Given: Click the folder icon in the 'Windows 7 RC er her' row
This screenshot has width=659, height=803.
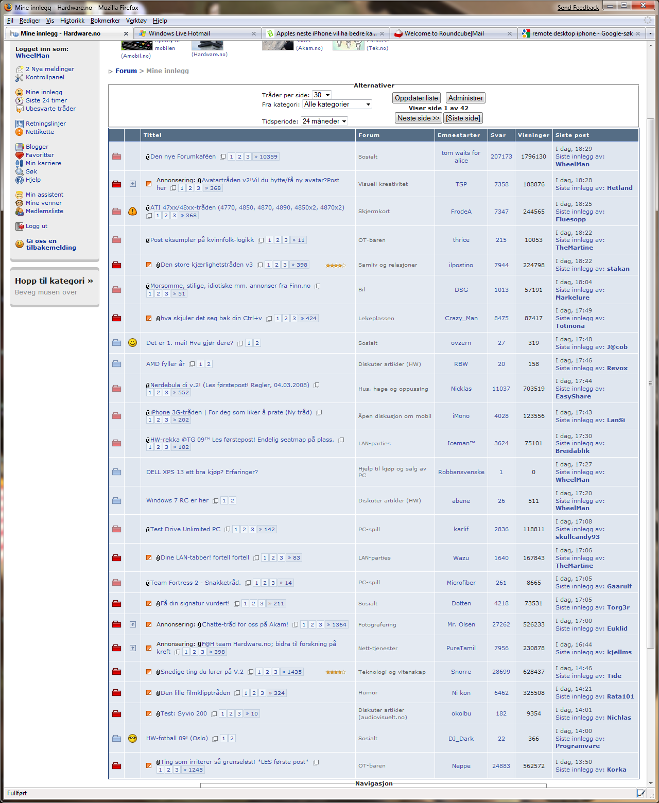Looking at the screenshot, I should 117,501.
